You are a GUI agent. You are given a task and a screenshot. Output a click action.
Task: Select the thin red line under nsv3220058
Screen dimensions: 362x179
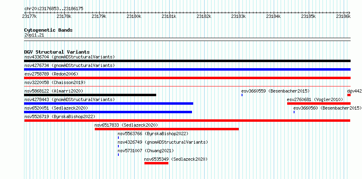tap(187, 86)
